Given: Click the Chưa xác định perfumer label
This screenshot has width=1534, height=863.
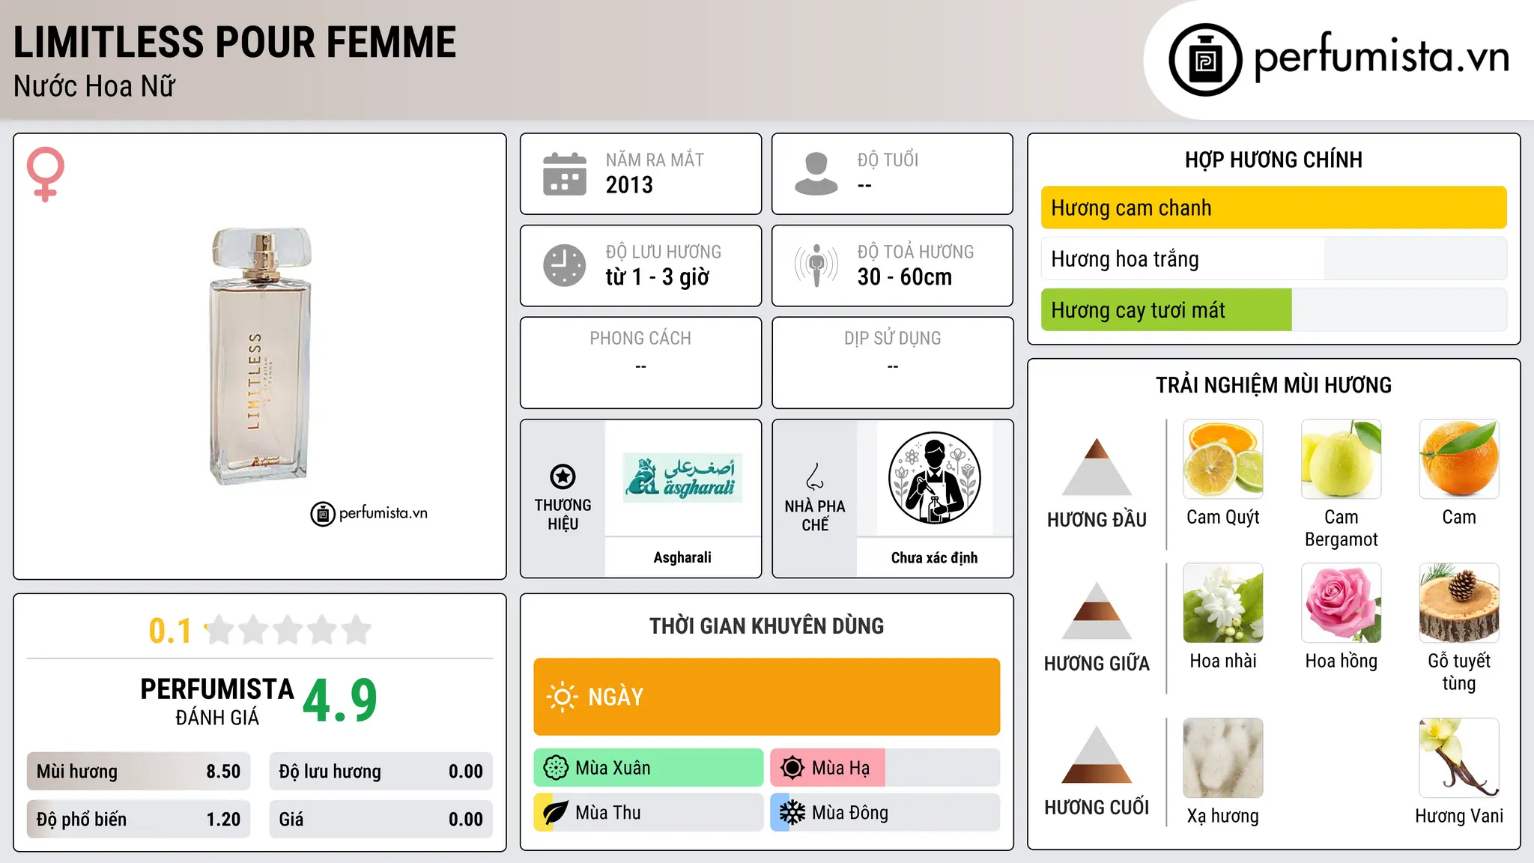Looking at the screenshot, I should pyautogui.click(x=934, y=557).
